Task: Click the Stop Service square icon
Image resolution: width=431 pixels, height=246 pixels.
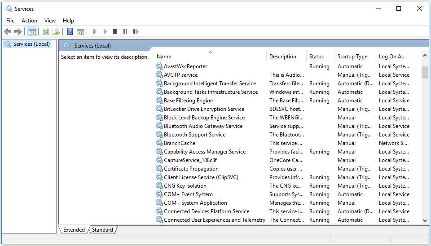Action: tap(115, 31)
